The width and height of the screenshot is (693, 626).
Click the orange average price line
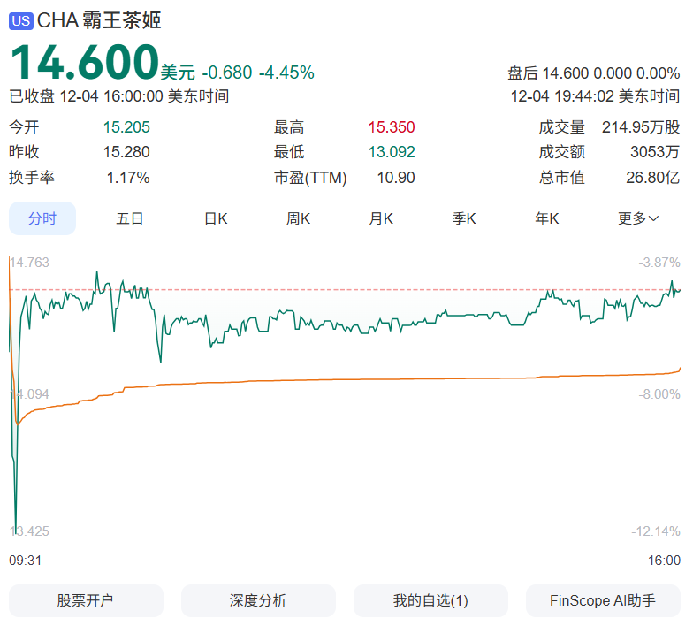coord(354,380)
